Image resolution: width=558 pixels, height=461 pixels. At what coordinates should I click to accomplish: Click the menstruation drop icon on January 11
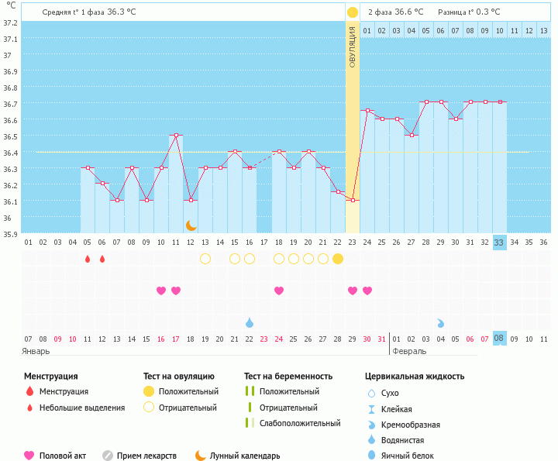[x=88, y=259]
